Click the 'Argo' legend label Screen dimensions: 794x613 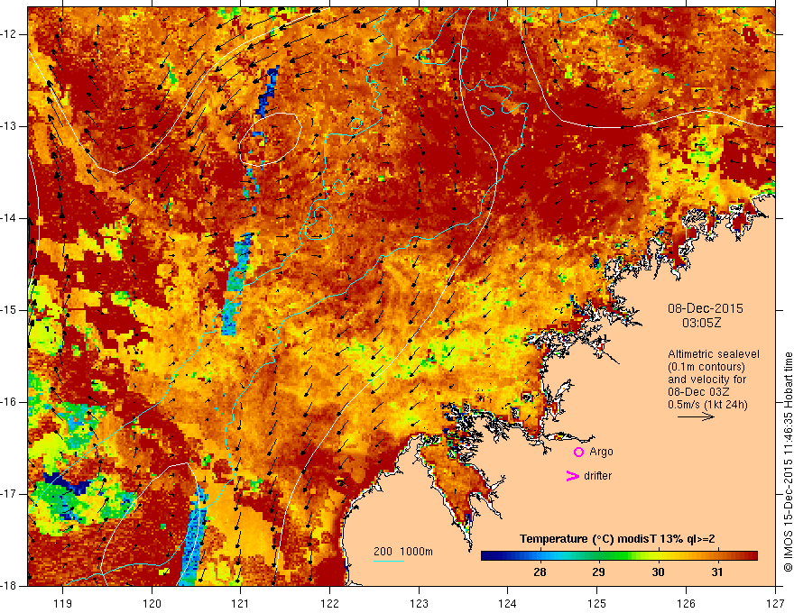point(601,452)
